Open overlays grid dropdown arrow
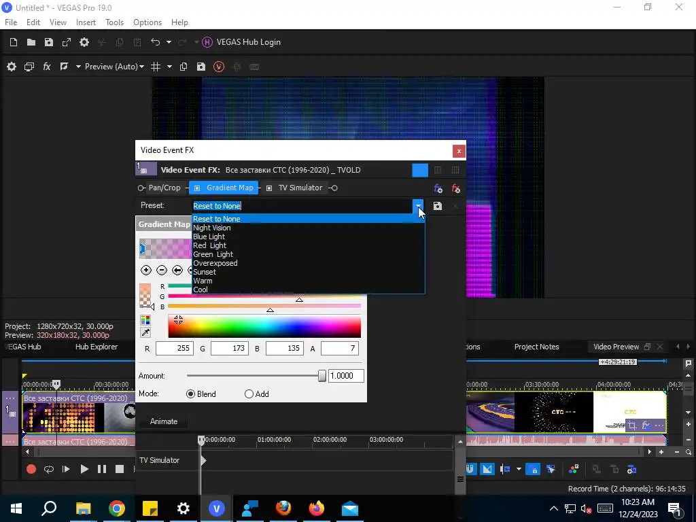This screenshot has height=522, width=696. coord(169,67)
